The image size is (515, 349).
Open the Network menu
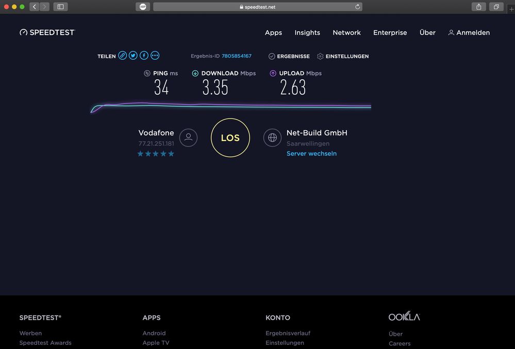346,32
